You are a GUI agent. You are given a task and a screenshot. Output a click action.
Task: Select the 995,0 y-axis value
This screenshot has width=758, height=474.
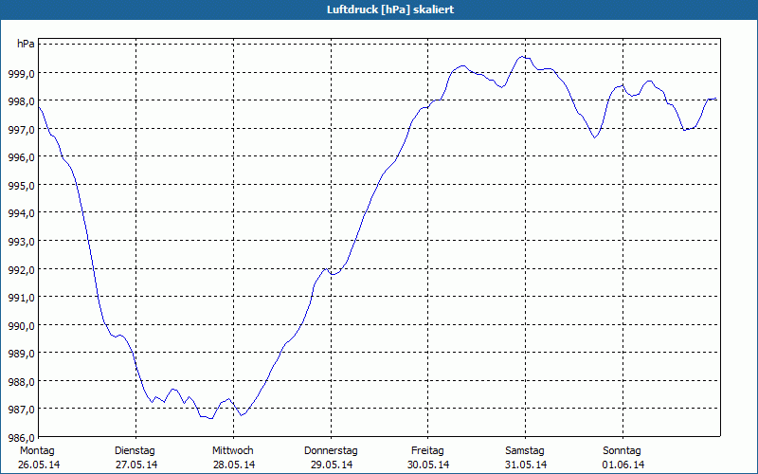22,186
